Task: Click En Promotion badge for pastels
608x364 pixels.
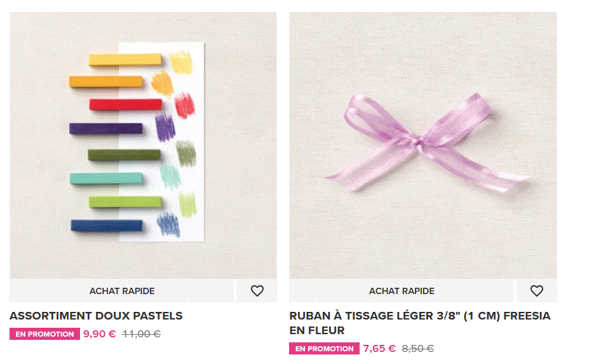Action: pyautogui.click(x=44, y=334)
